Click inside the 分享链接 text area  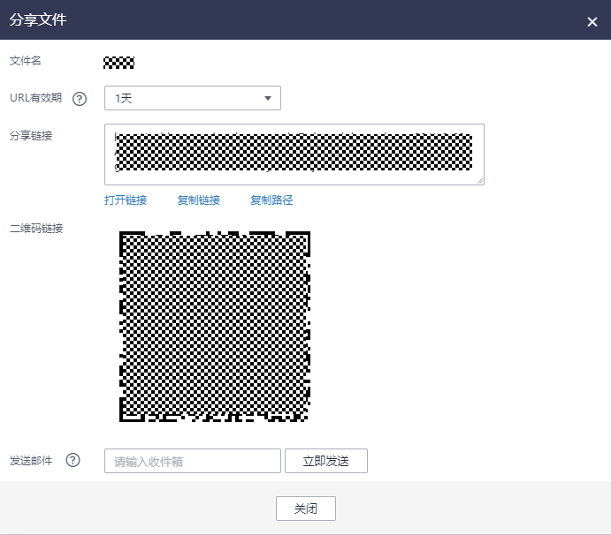[294, 154]
